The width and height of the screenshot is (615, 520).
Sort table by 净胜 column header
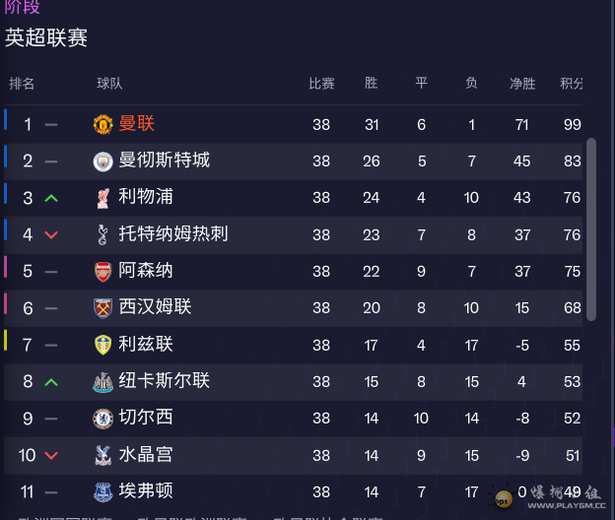521,84
